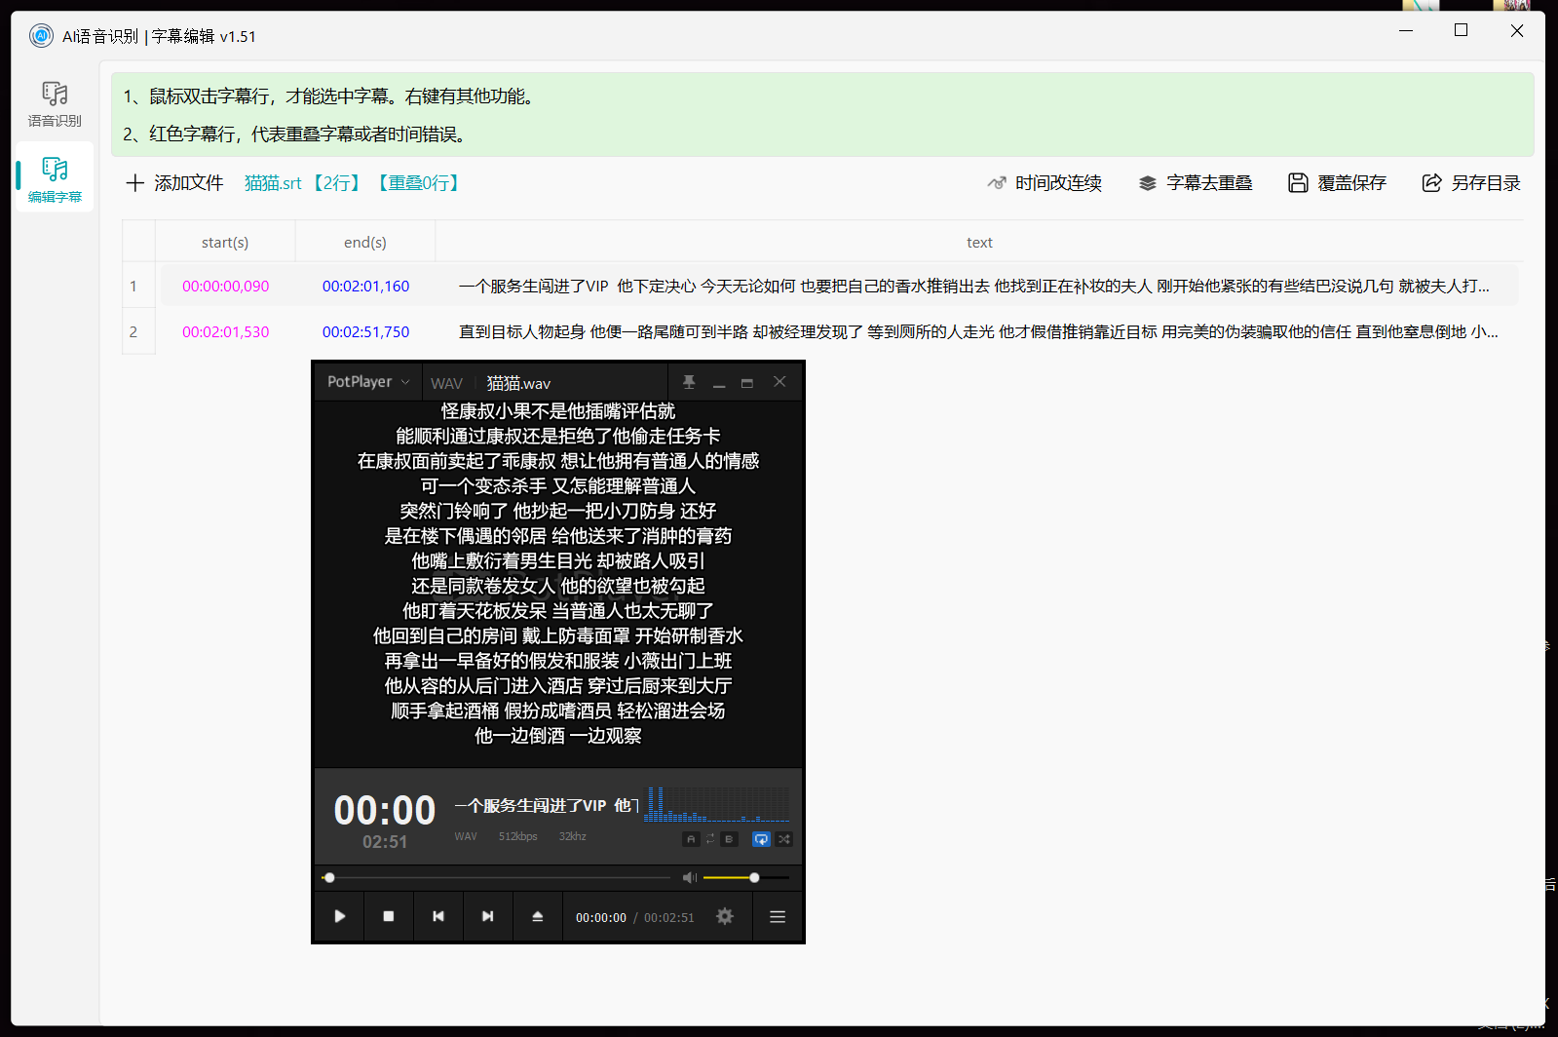Screen dimensions: 1558x1037
Task: Click the 另存目录 export icon
Action: click(x=1431, y=183)
